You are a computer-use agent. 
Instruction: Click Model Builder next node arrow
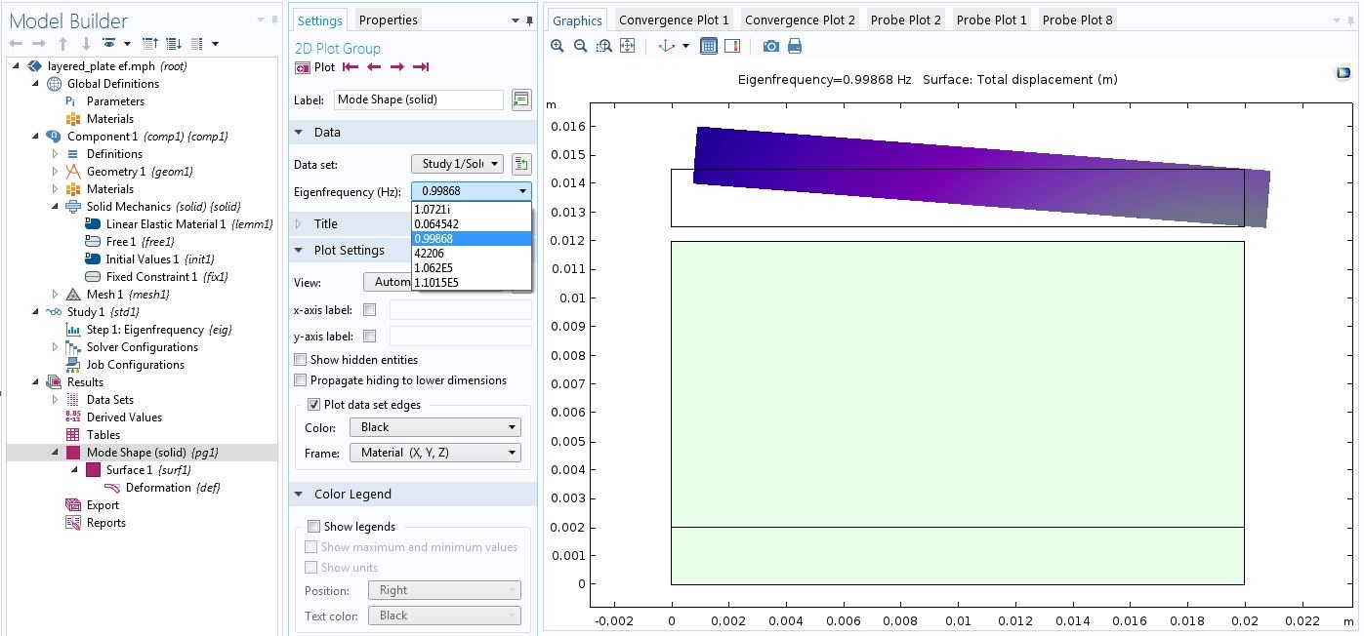pyautogui.click(x=39, y=44)
